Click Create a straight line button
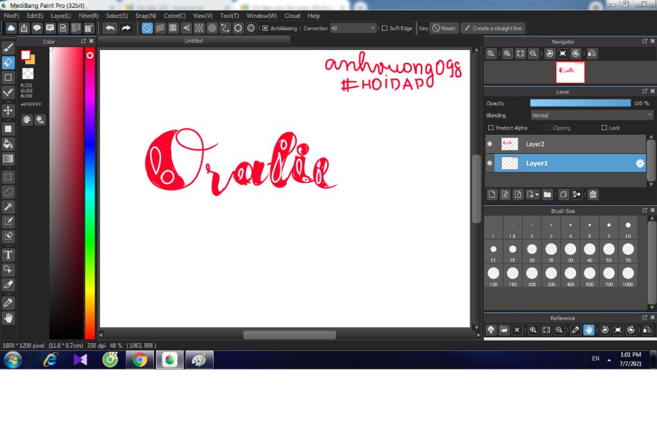 point(493,28)
